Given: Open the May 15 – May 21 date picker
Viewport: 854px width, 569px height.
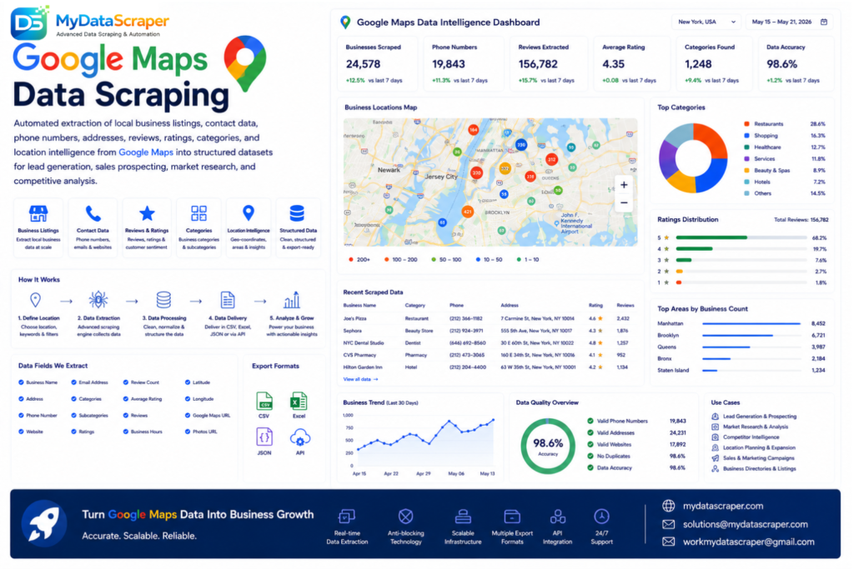Looking at the screenshot, I should (x=789, y=22).
